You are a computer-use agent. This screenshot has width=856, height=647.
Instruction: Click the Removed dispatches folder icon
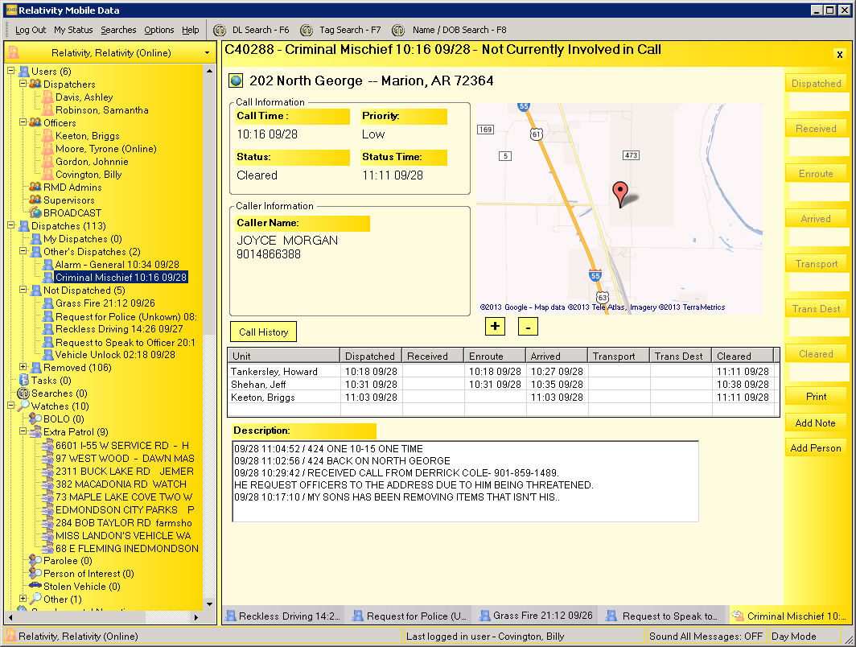(x=36, y=368)
